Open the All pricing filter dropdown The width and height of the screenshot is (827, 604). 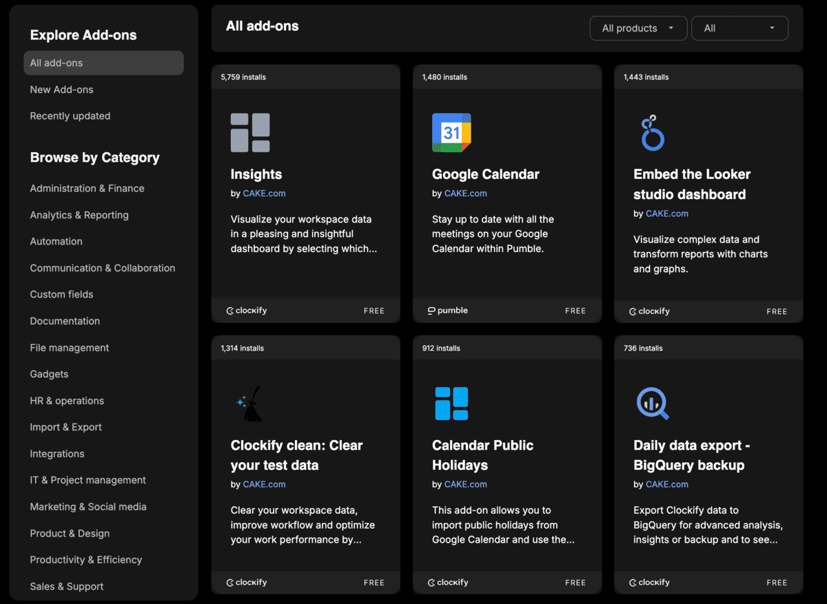(739, 28)
